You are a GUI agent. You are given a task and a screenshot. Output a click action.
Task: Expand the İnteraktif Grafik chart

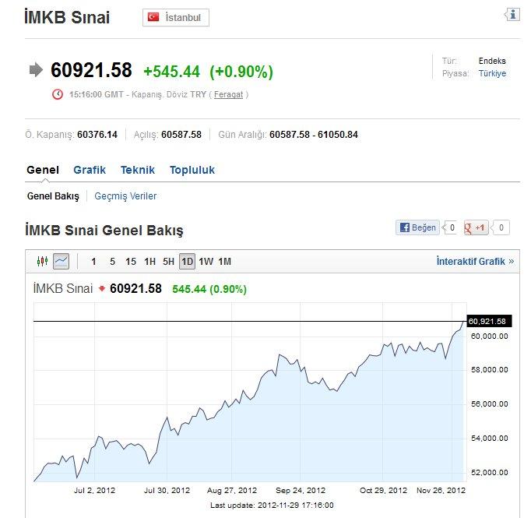coord(475,262)
